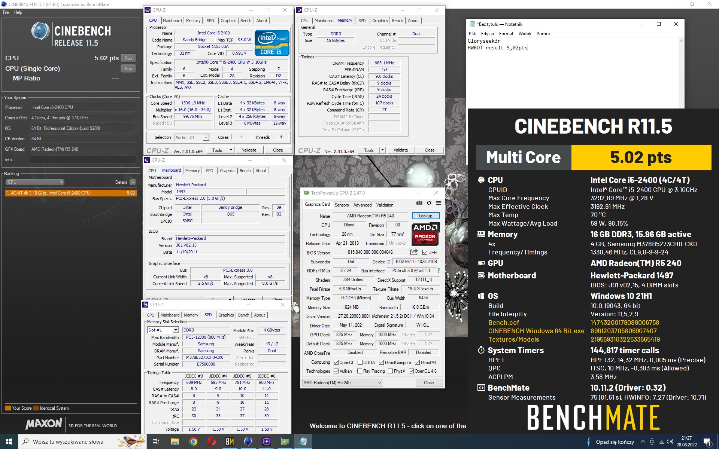Open Opera browser from the taskbar
The height and width of the screenshot is (449, 719).
(212, 442)
